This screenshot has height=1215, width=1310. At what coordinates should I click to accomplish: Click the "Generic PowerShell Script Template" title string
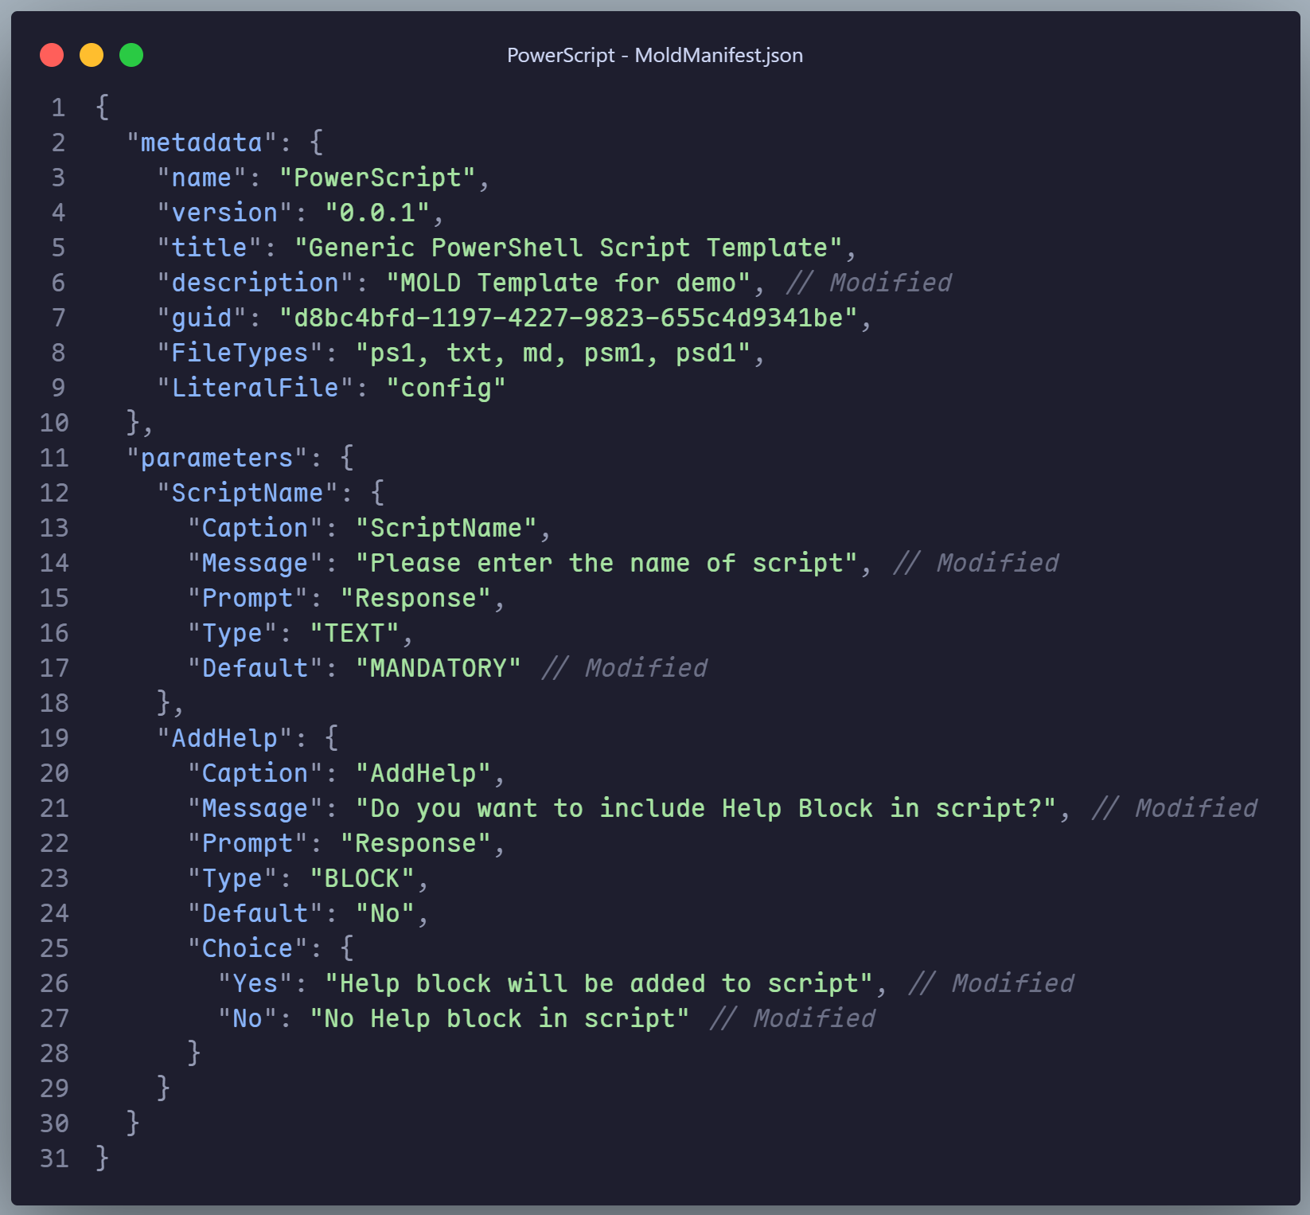point(568,248)
